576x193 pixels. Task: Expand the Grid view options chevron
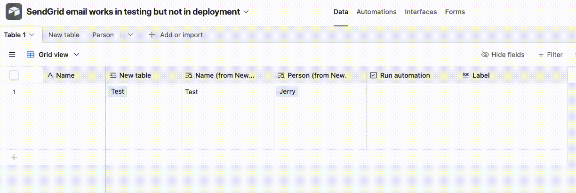(77, 55)
